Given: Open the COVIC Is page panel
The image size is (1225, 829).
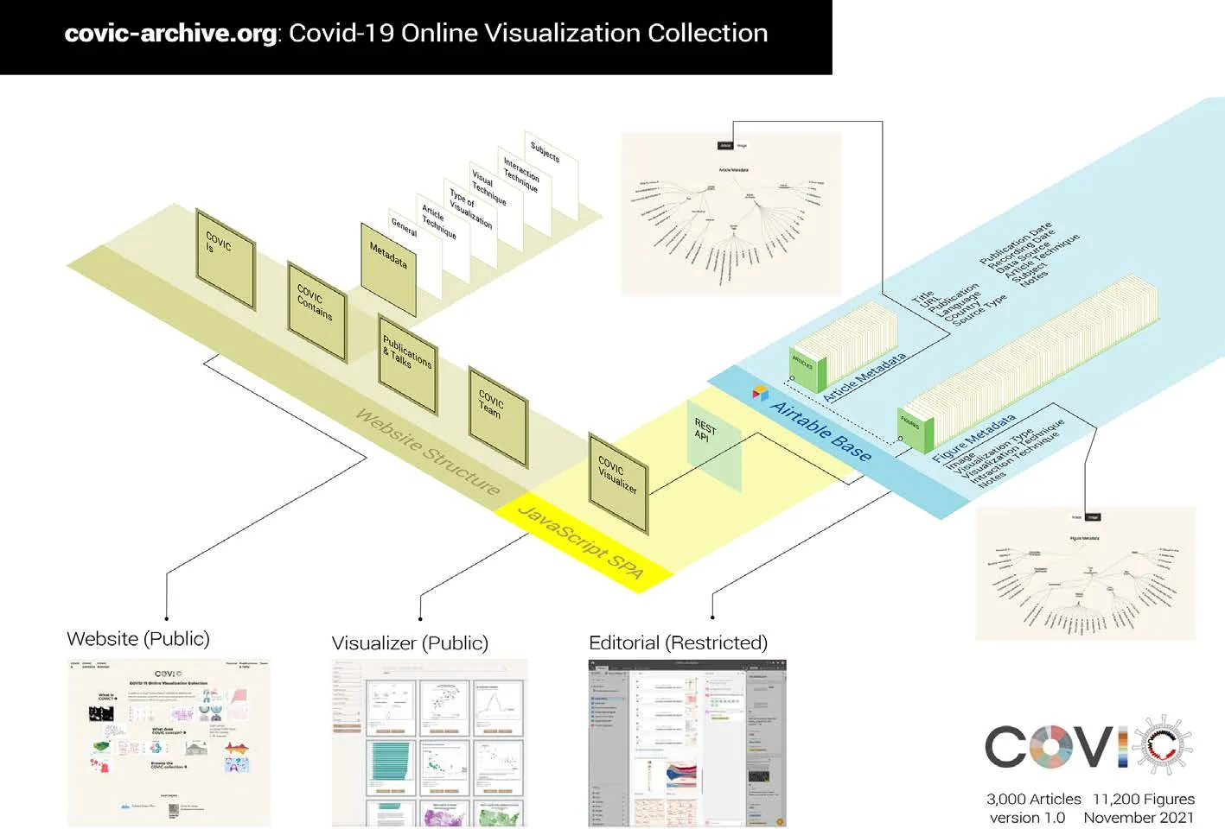Looking at the screenshot, I should (x=225, y=259).
